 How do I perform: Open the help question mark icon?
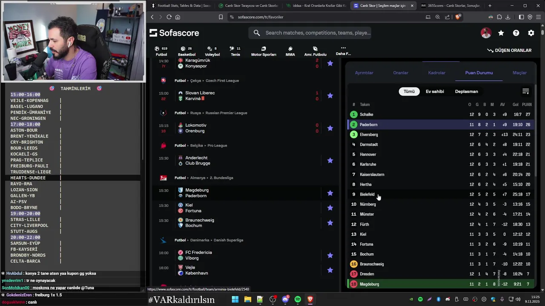pos(516,33)
